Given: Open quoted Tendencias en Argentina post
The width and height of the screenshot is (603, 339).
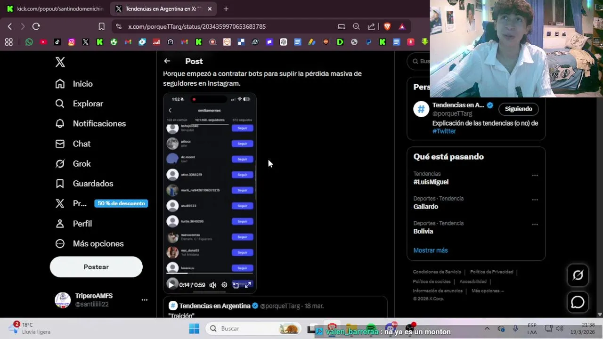Looking at the screenshot, I should (276, 307).
